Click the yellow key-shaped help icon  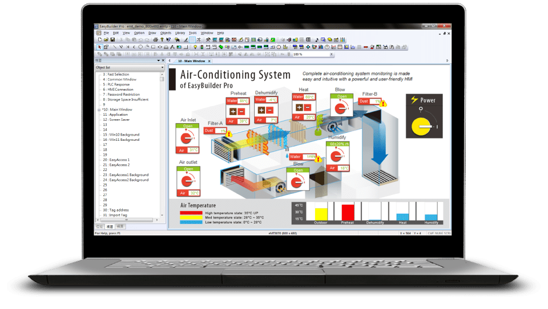[162, 39]
